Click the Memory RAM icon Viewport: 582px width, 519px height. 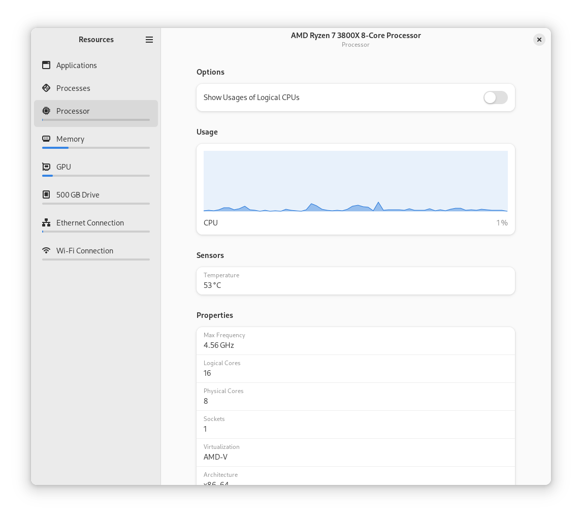[x=46, y=139]
